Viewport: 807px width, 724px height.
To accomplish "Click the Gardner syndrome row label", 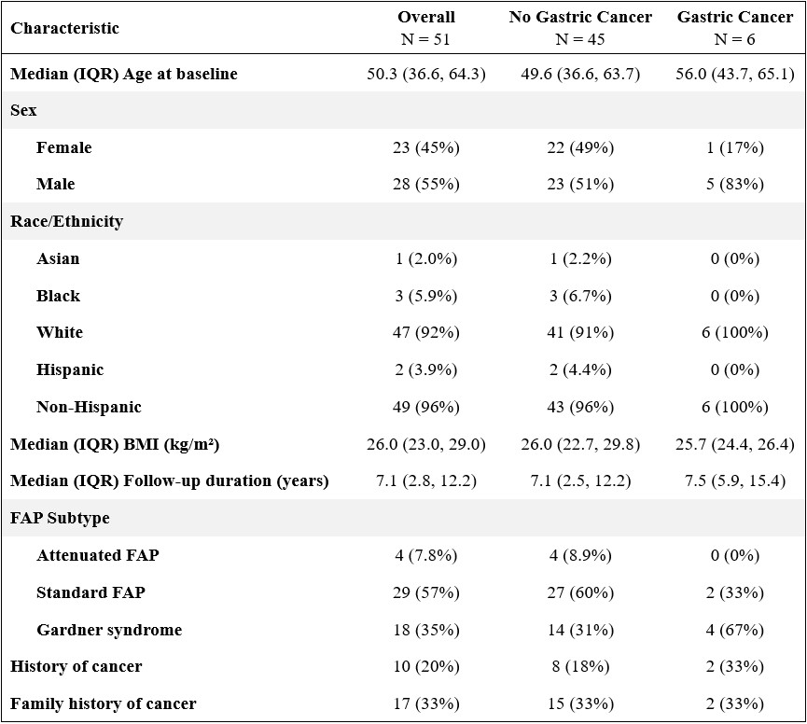I will [109, 630].
